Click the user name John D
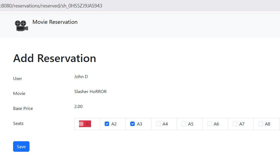Image resolution: width=280 pixels, height=162 pixels. click(81, 77)
